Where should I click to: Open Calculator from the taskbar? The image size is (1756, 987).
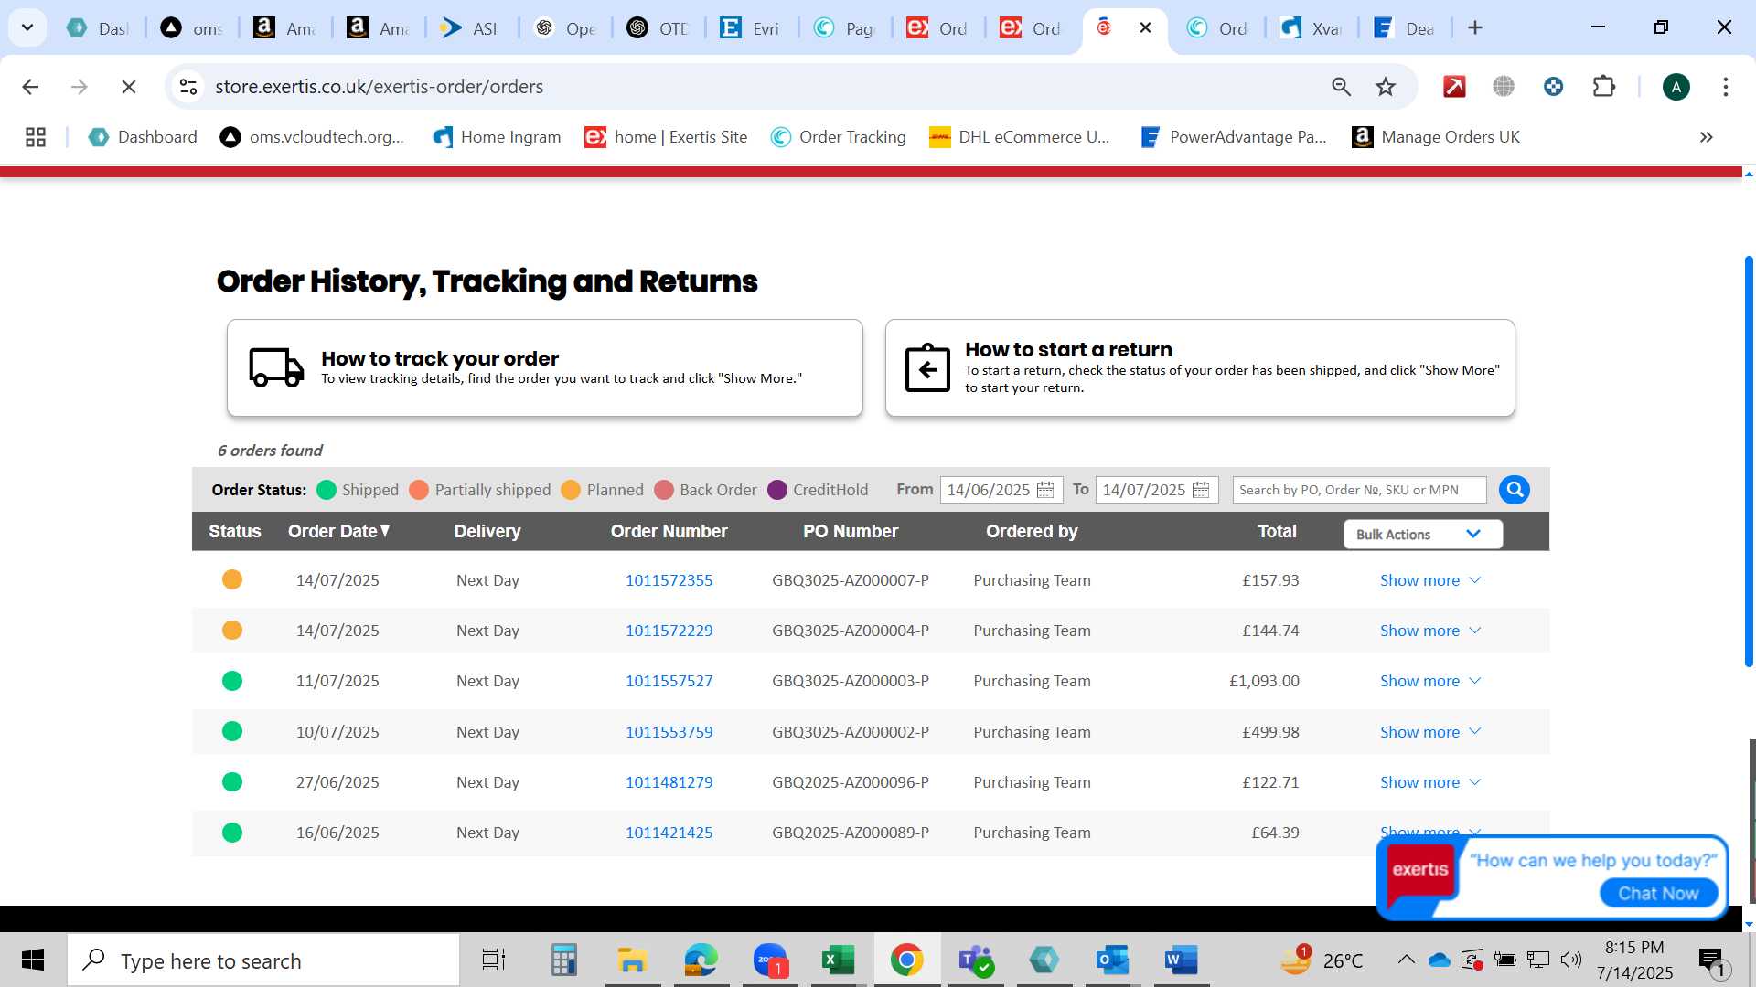(x=563, y=960)
